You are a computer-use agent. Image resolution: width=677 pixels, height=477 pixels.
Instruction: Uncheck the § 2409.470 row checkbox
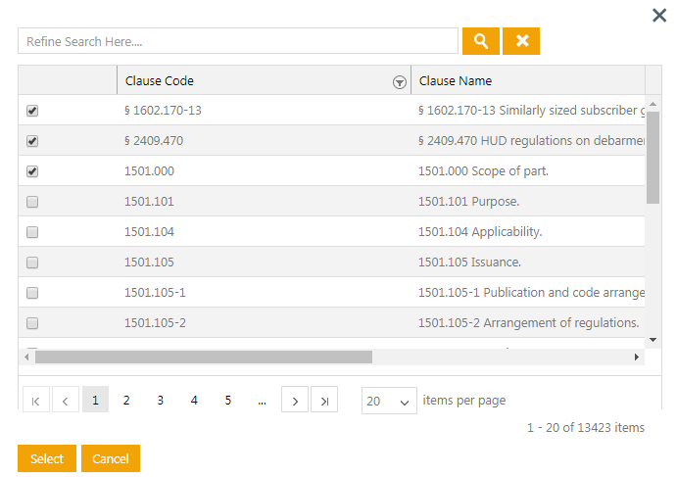32,141
